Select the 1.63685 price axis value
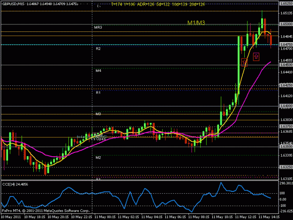The image size is (293, 220). point(286,132)
